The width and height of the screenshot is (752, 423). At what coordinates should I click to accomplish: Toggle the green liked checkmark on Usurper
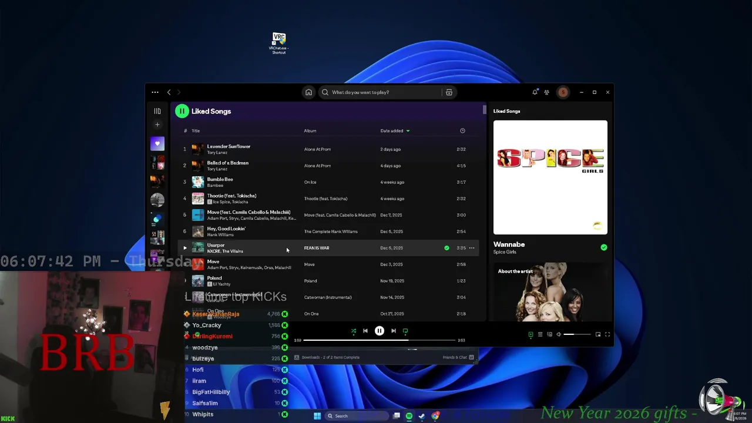(x=446, y=248)
